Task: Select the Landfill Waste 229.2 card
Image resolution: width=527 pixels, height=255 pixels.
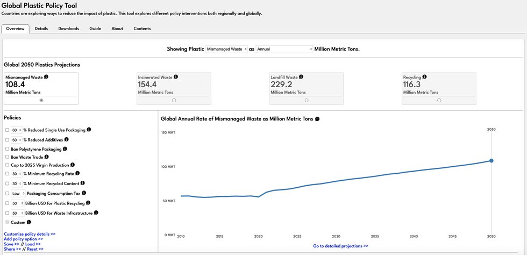Action: tap(307, 88)
